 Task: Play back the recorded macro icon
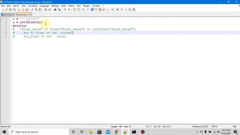point(126,10)
